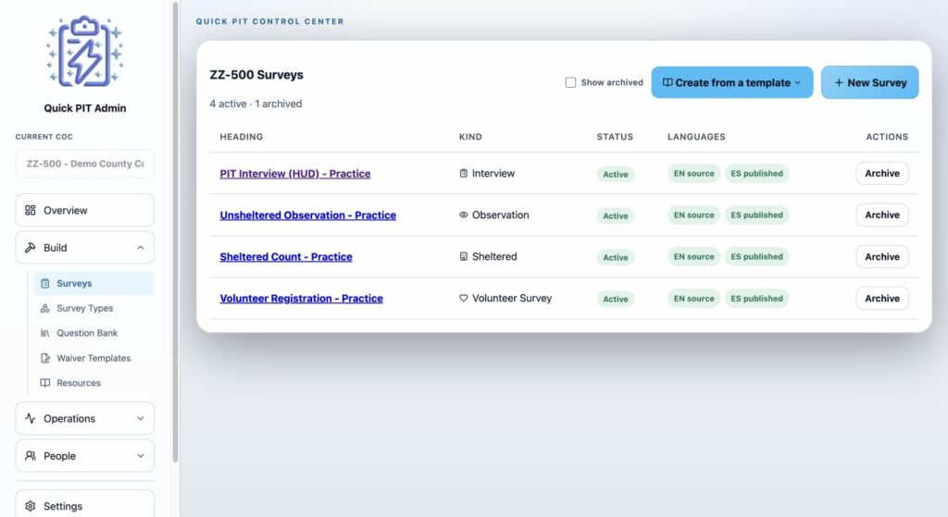Open the Create from a template dropdown arrow
The height and width of the screenshot is (517, 948).
coord(797,82)
